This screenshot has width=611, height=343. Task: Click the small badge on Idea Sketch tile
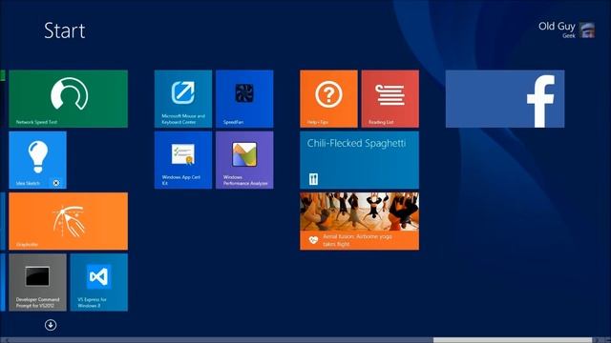56,183
